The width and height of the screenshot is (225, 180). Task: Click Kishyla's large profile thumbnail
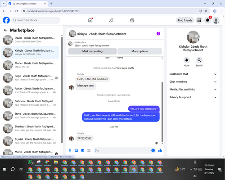pyautogui.click(x=193, y=37)
